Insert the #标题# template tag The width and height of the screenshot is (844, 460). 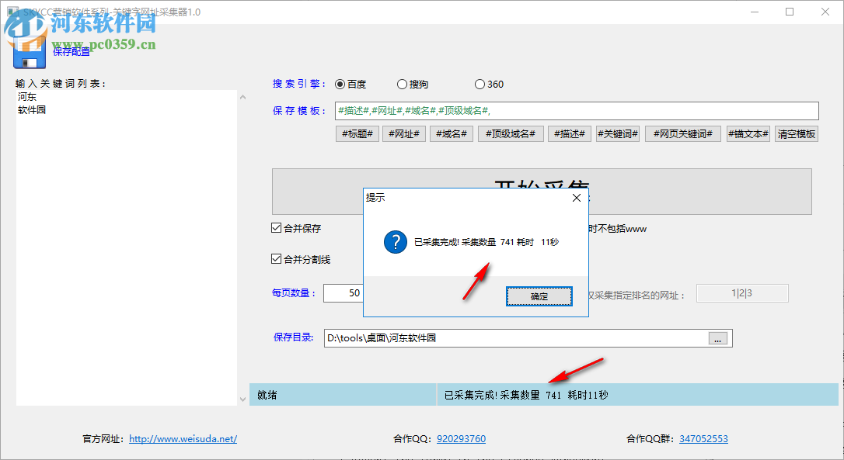[x=357, y=133]
